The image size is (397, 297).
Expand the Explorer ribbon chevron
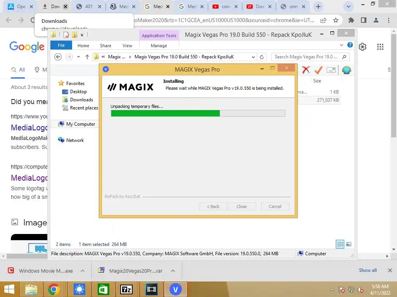pos(341,45)
